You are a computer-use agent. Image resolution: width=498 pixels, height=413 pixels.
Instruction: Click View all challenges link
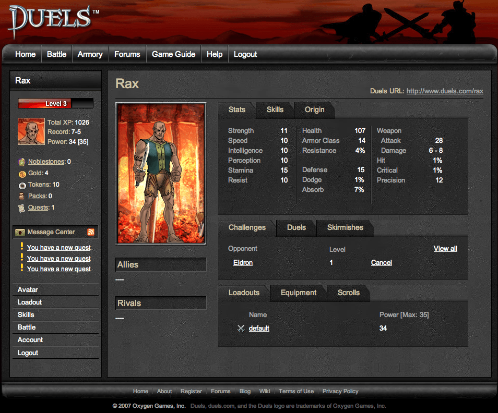[x=445, y=249]
